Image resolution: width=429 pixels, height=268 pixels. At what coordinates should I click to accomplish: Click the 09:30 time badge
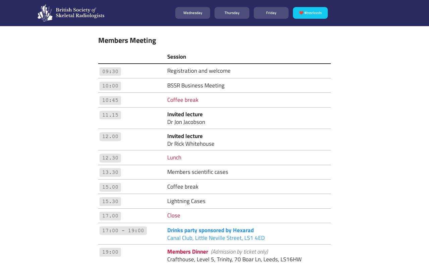[110, 71]
